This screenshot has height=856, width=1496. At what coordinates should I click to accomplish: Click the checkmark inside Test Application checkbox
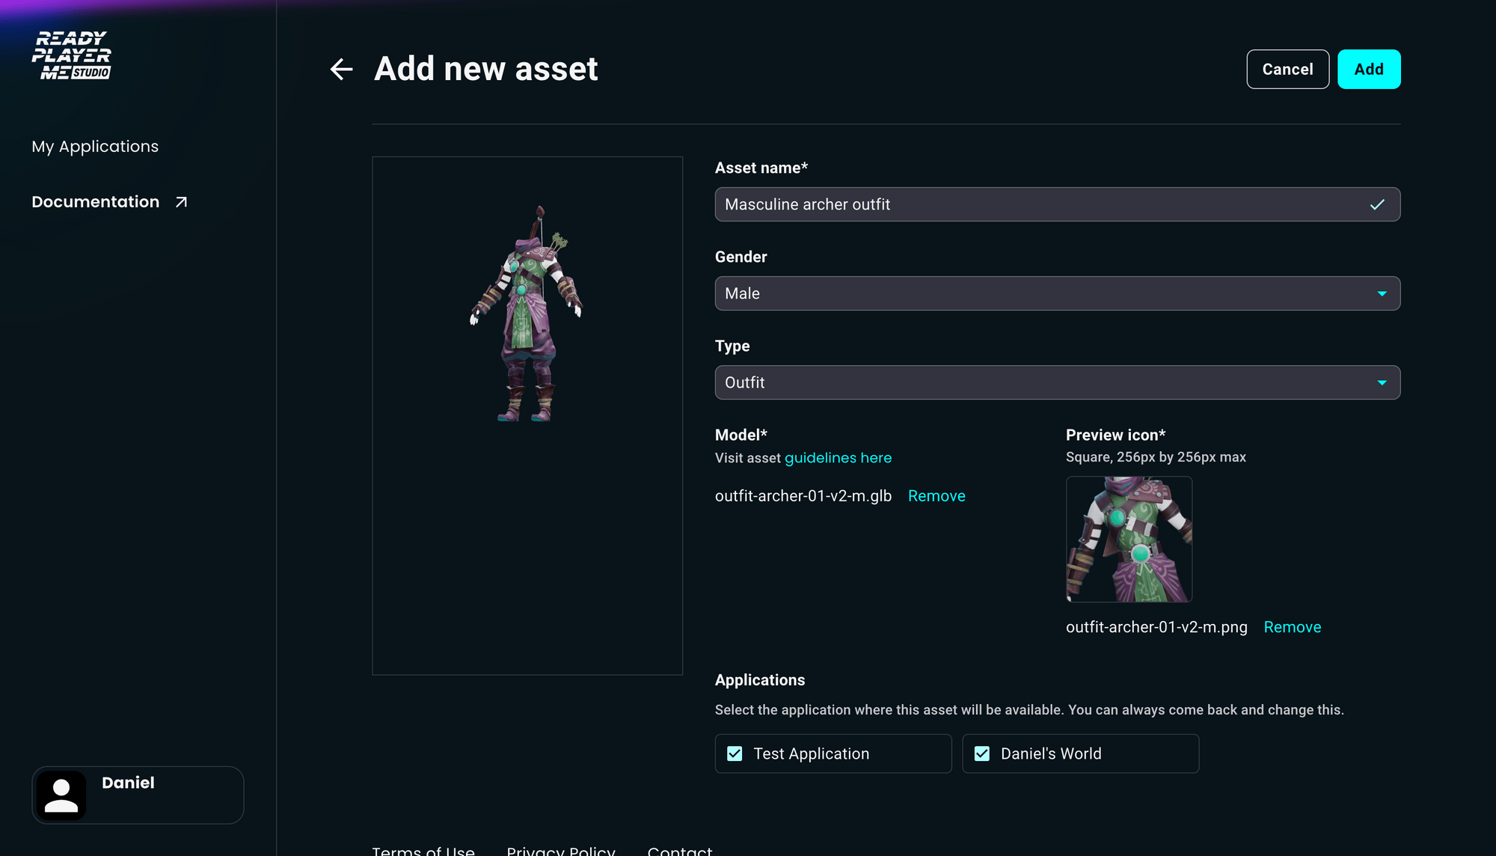pyautogui.click(x=735, y=753)
